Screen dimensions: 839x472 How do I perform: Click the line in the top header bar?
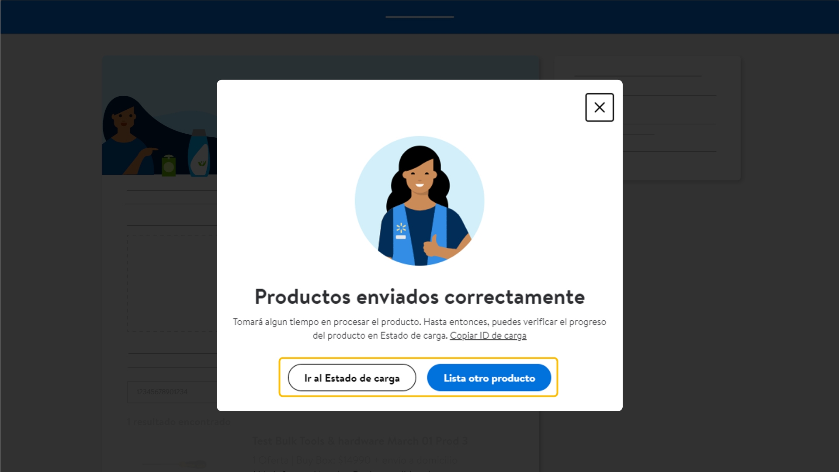(419, 17)
